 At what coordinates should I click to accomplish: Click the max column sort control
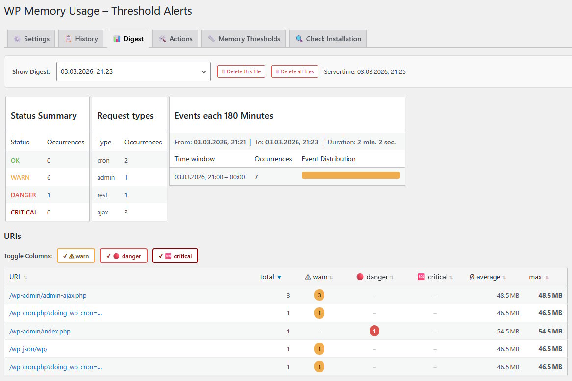click(x=547, y=276)
